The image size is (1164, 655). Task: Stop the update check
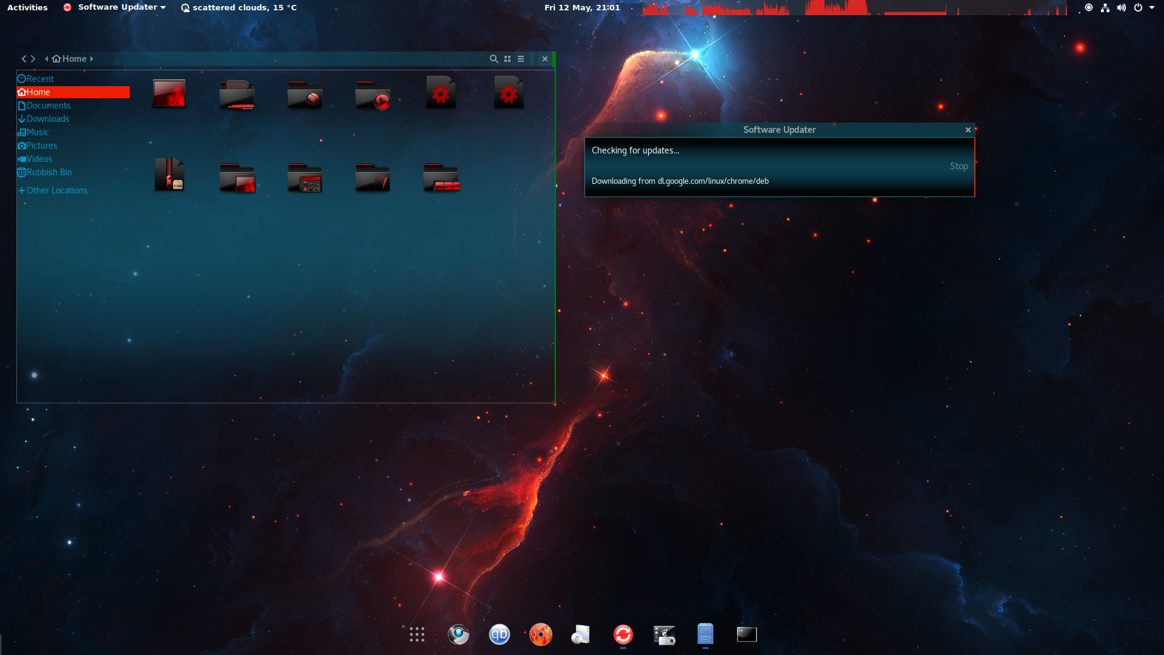(958, 166)
